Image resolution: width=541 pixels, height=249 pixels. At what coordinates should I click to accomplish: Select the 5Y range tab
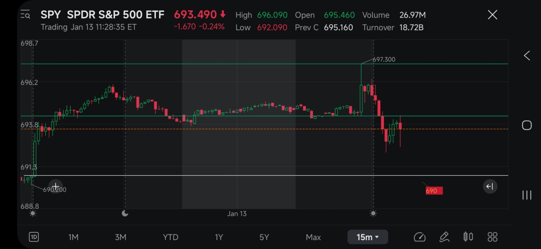click(x=264, y=237)
